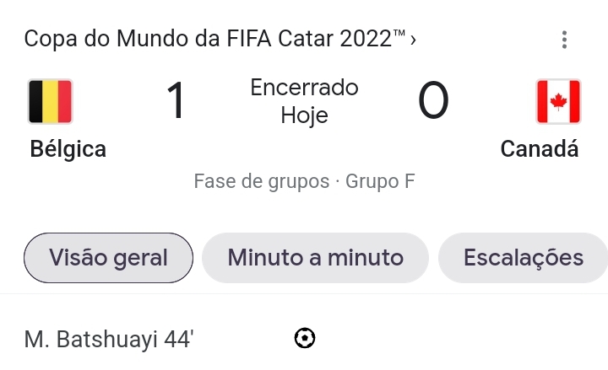Screen dimensions: 608x370
Task: Select the Canada score of 0
Action: 433,100
